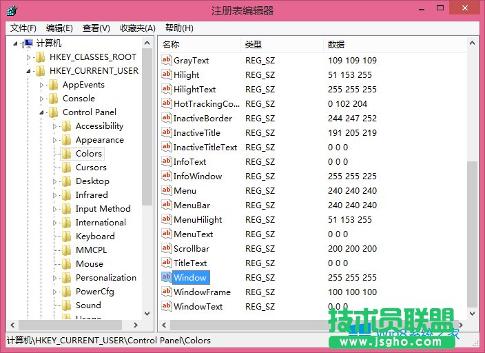Image resolution: width=485 pixels, height=353 pixels.
Task: Click the MenuBar string icon
Action: pyautogui.click(x=167, y=205)
